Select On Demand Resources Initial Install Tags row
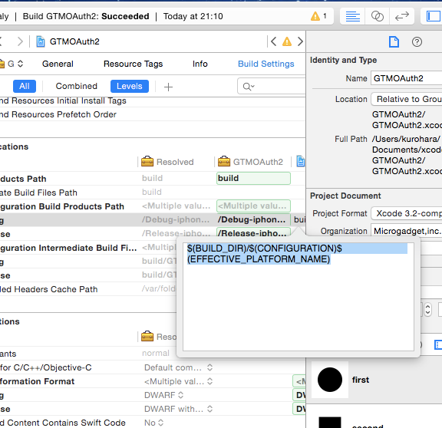The height and width of the screenshot is (428, 442). coord(153,102)
